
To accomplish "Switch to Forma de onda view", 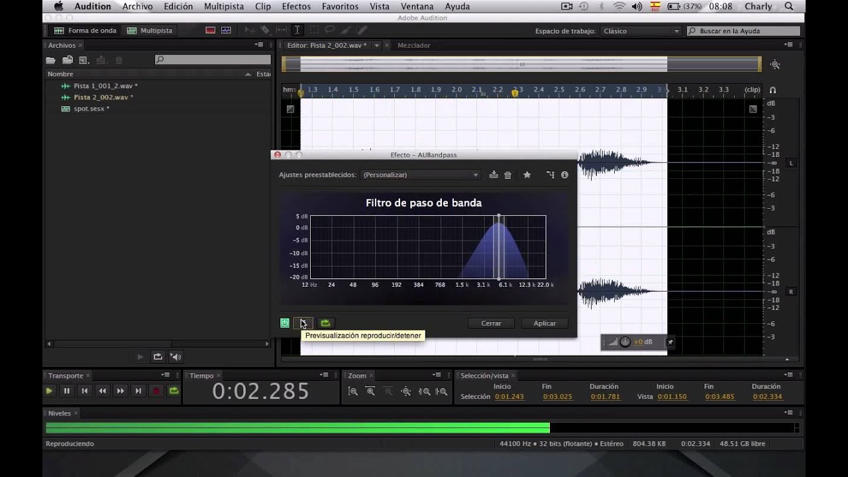I will (x=85, y=30).
